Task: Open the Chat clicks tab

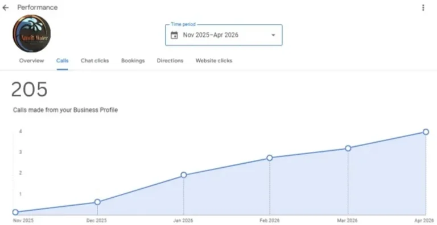Action: click(x=95, y=61)
